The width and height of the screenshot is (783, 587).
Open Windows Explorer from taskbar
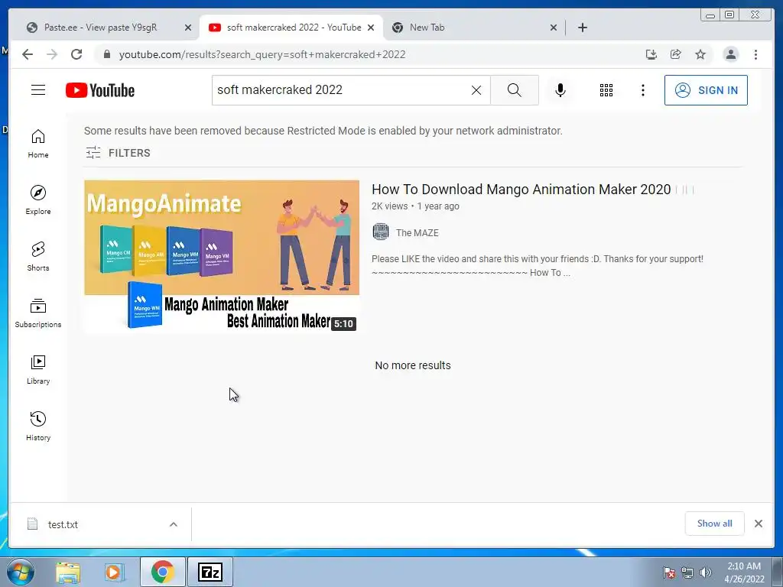click(68, 572)
